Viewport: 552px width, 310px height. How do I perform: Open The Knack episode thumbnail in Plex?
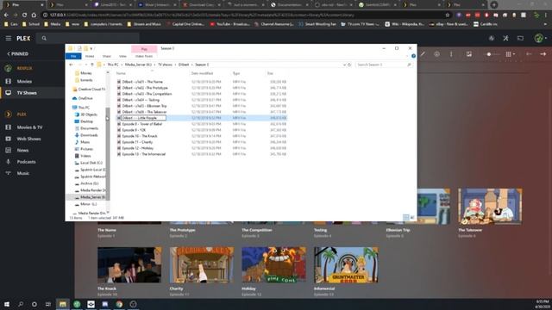coord(129,264)
